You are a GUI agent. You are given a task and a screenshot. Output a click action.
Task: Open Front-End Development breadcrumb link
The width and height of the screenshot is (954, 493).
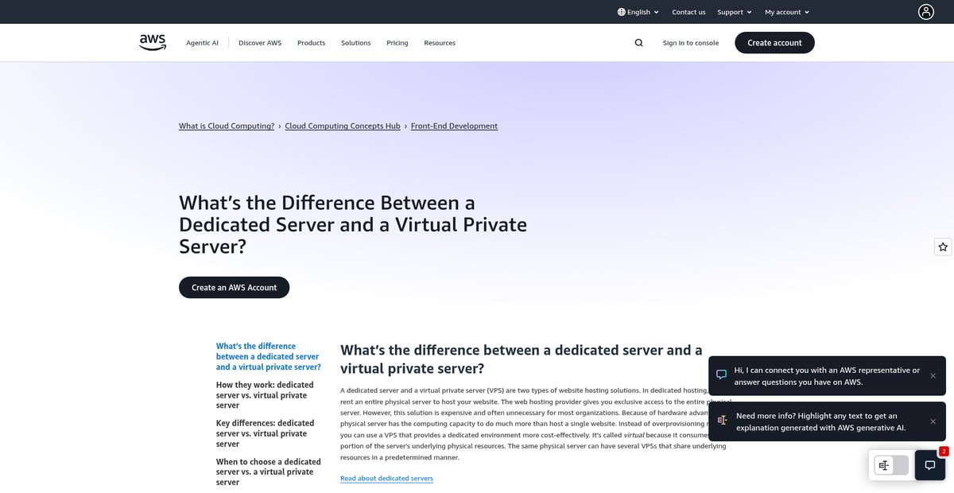454,126
